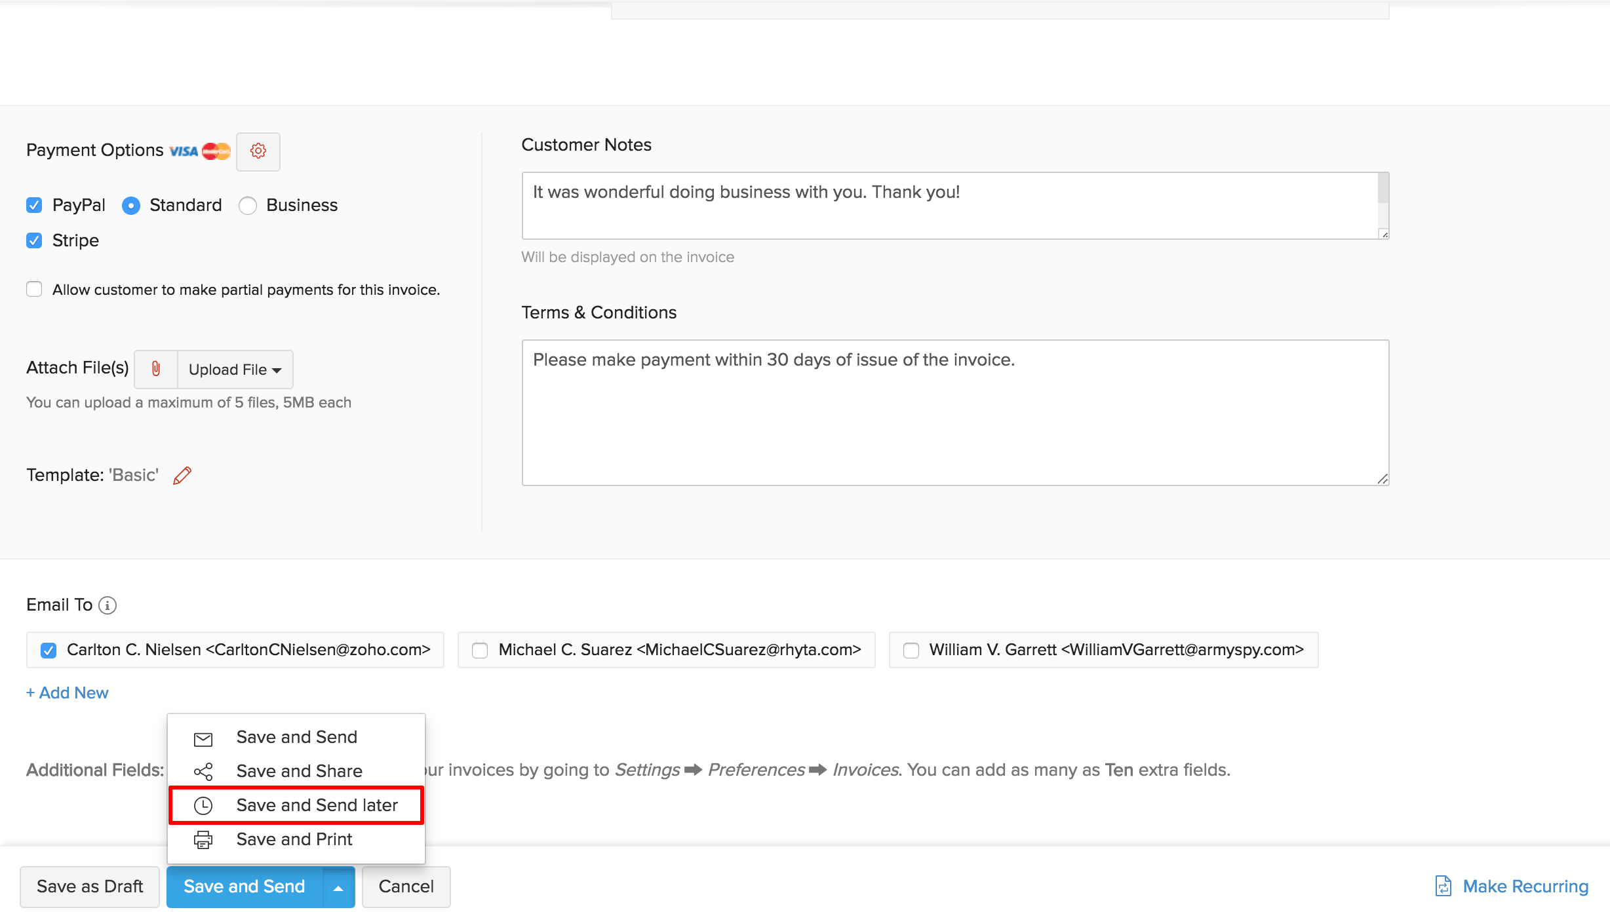Uncheck the PayPal payment option
The width and height of the screenshot is (1610, 912).
coord(34,206)
